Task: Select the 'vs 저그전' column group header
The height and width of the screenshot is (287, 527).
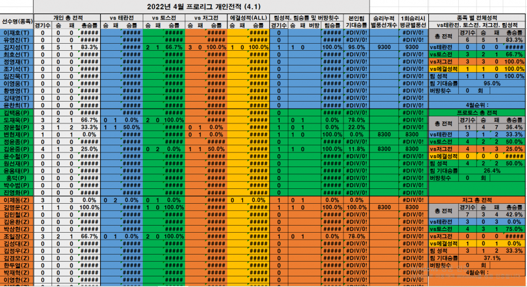Action: click(x=206, y=18)
